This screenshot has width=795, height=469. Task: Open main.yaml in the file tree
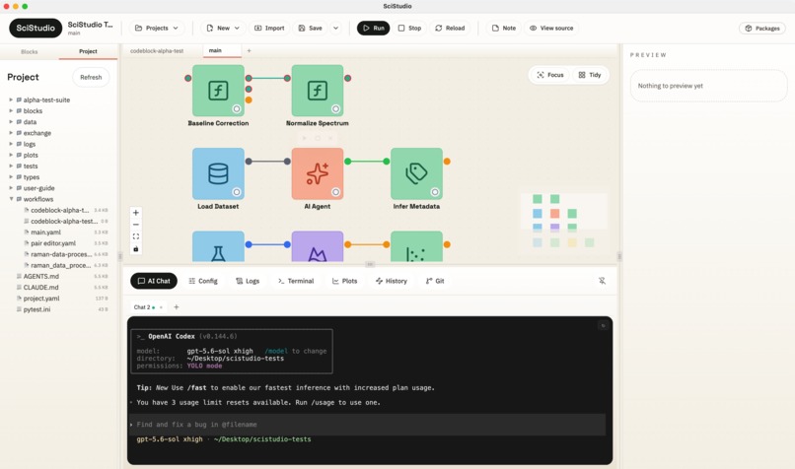click(x=45, y=232)
